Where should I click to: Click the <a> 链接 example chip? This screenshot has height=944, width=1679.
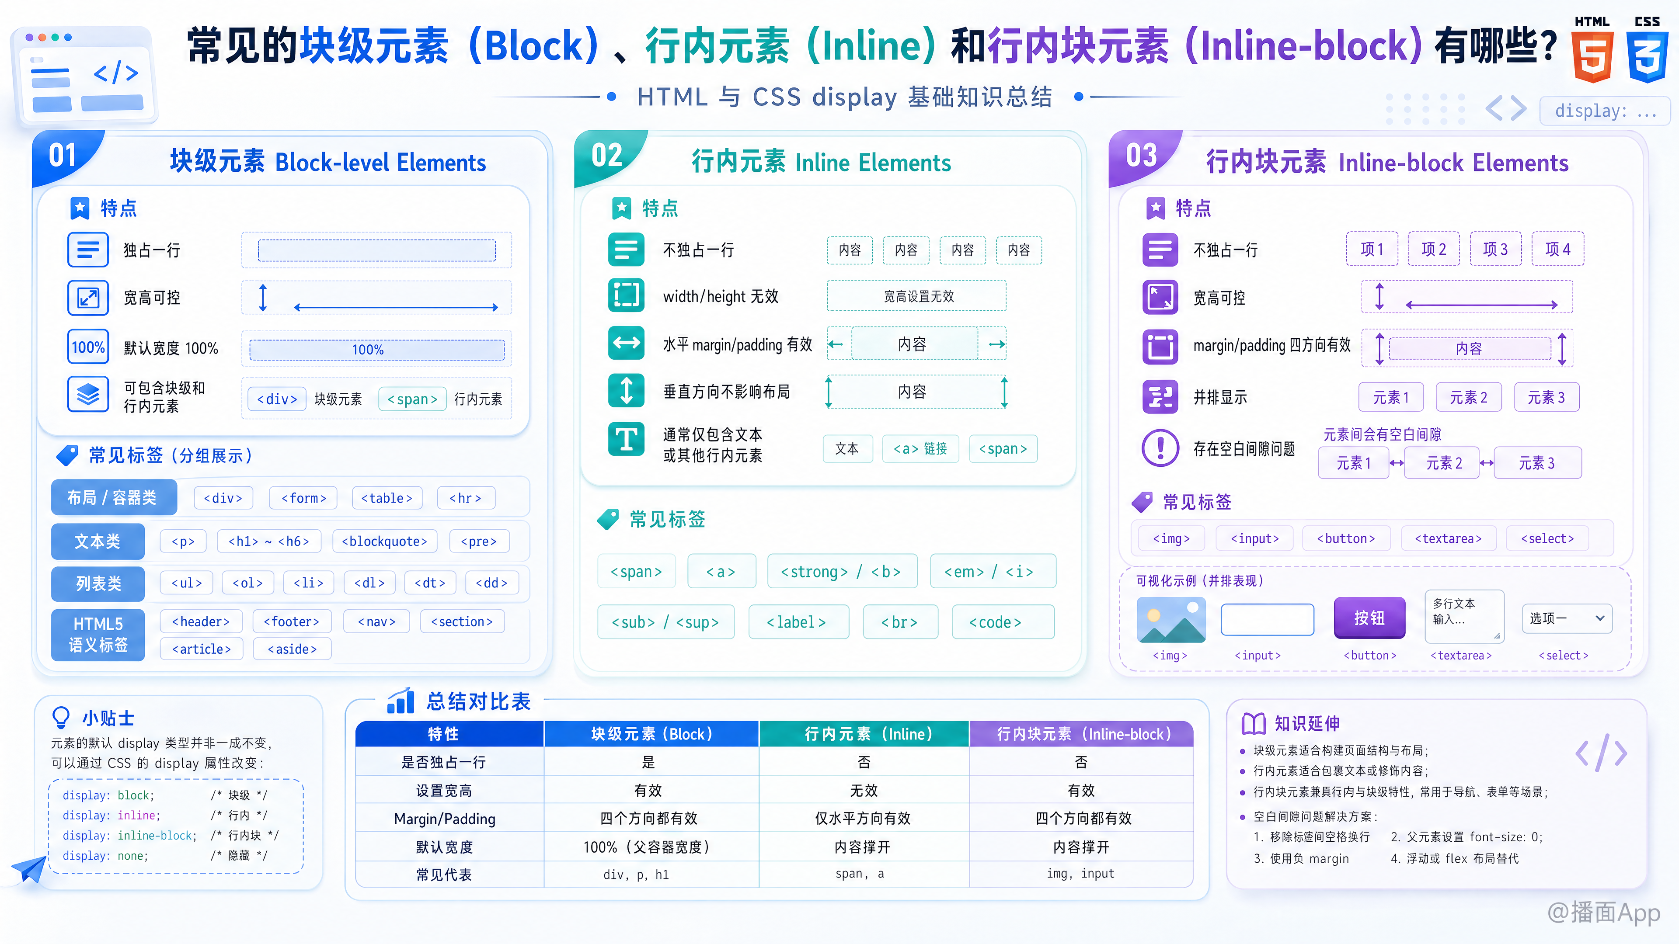pyautogui.click(x=920, y=449)
